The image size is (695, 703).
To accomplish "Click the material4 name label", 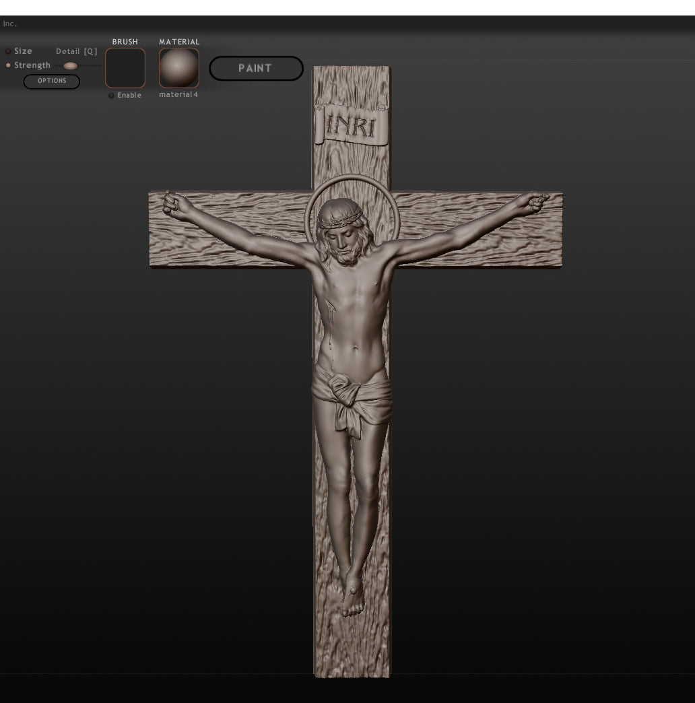I will tap(178, 95).
